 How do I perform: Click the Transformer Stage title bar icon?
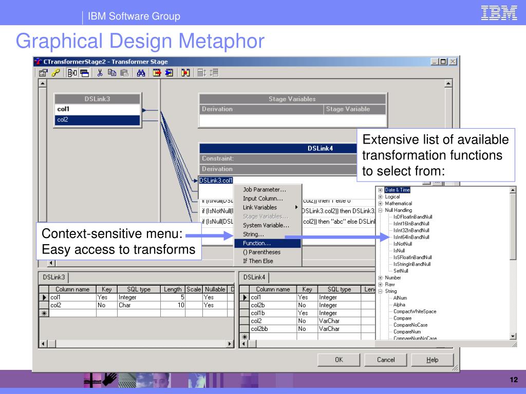(x=38, y=62)
